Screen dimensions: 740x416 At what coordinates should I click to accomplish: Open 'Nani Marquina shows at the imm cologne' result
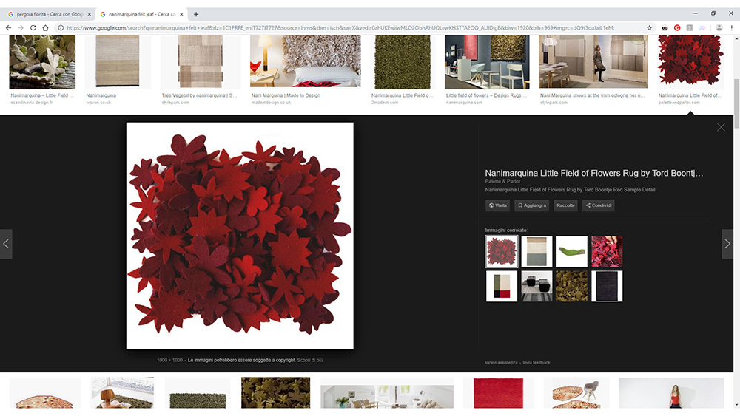(593, 62)
